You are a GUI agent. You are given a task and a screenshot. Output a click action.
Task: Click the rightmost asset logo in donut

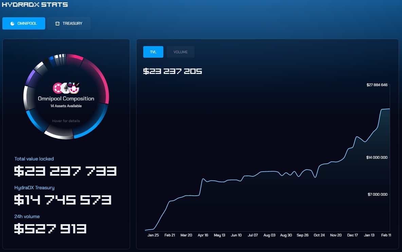[x=74, y=88]
